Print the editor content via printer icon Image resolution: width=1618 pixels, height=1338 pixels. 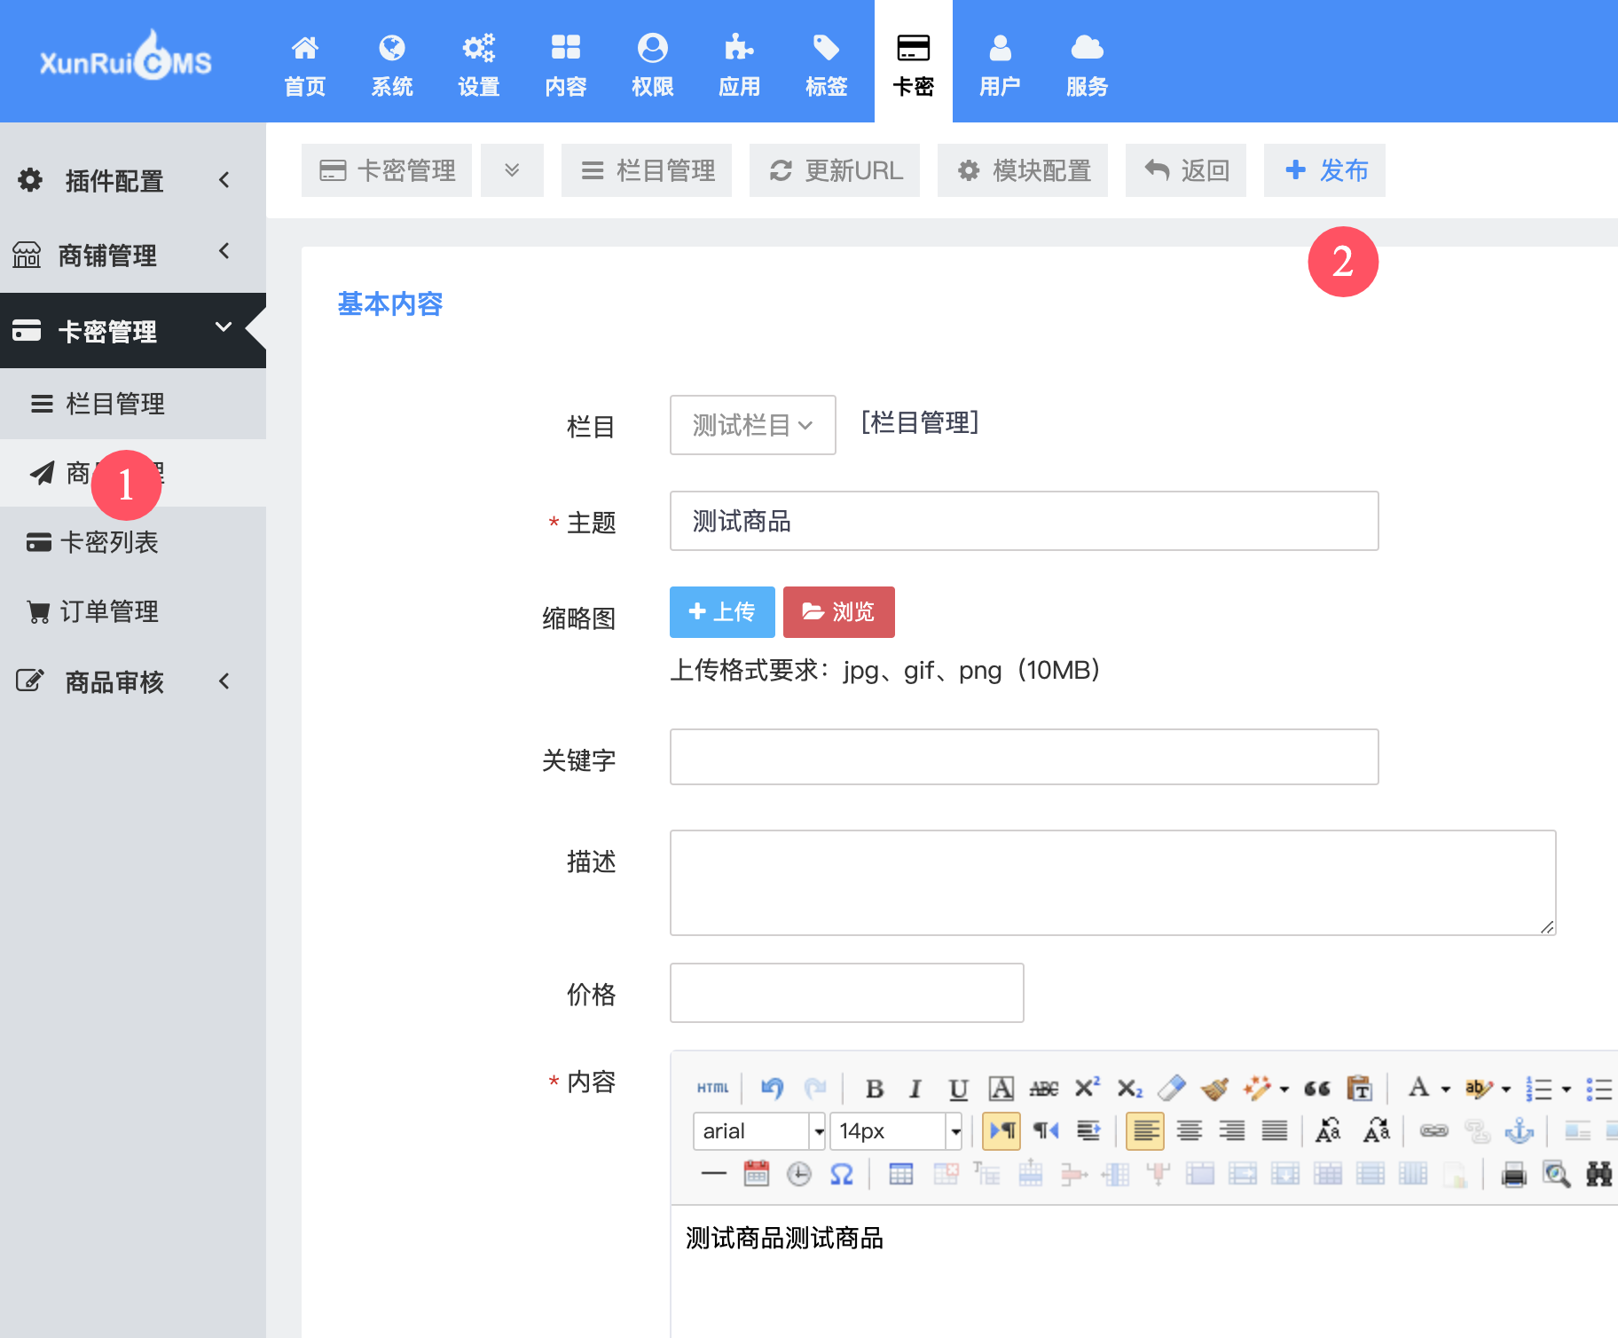tap(1513, 1175)
